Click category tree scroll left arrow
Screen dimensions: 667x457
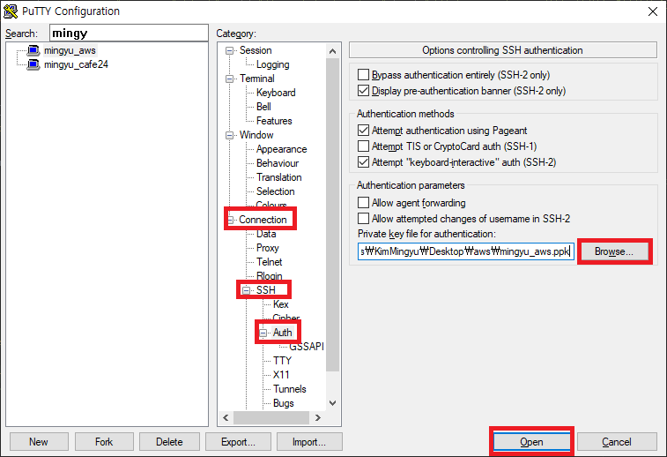tap(226, 418)
